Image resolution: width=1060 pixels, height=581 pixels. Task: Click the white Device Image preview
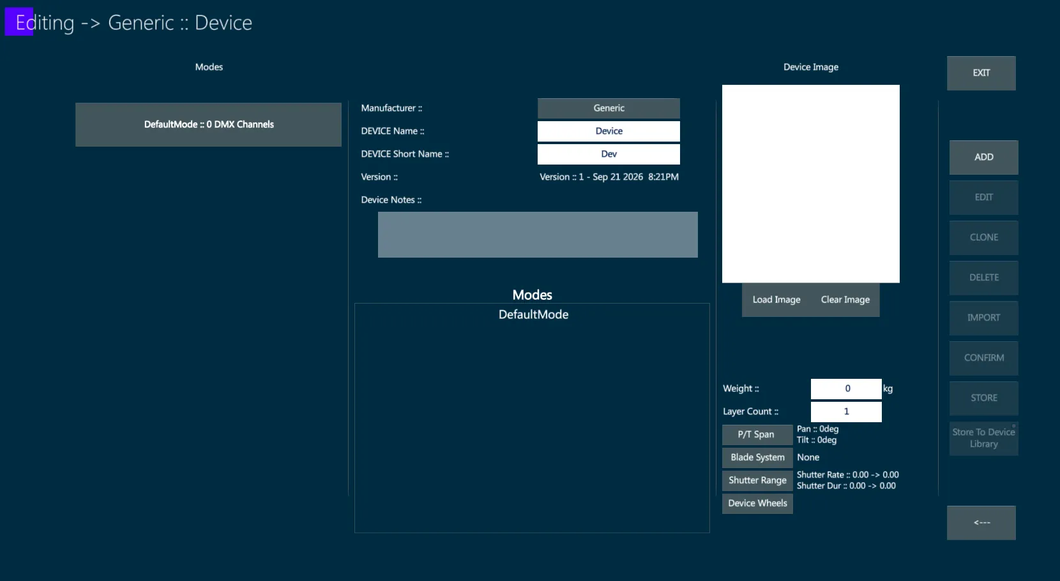811,184
